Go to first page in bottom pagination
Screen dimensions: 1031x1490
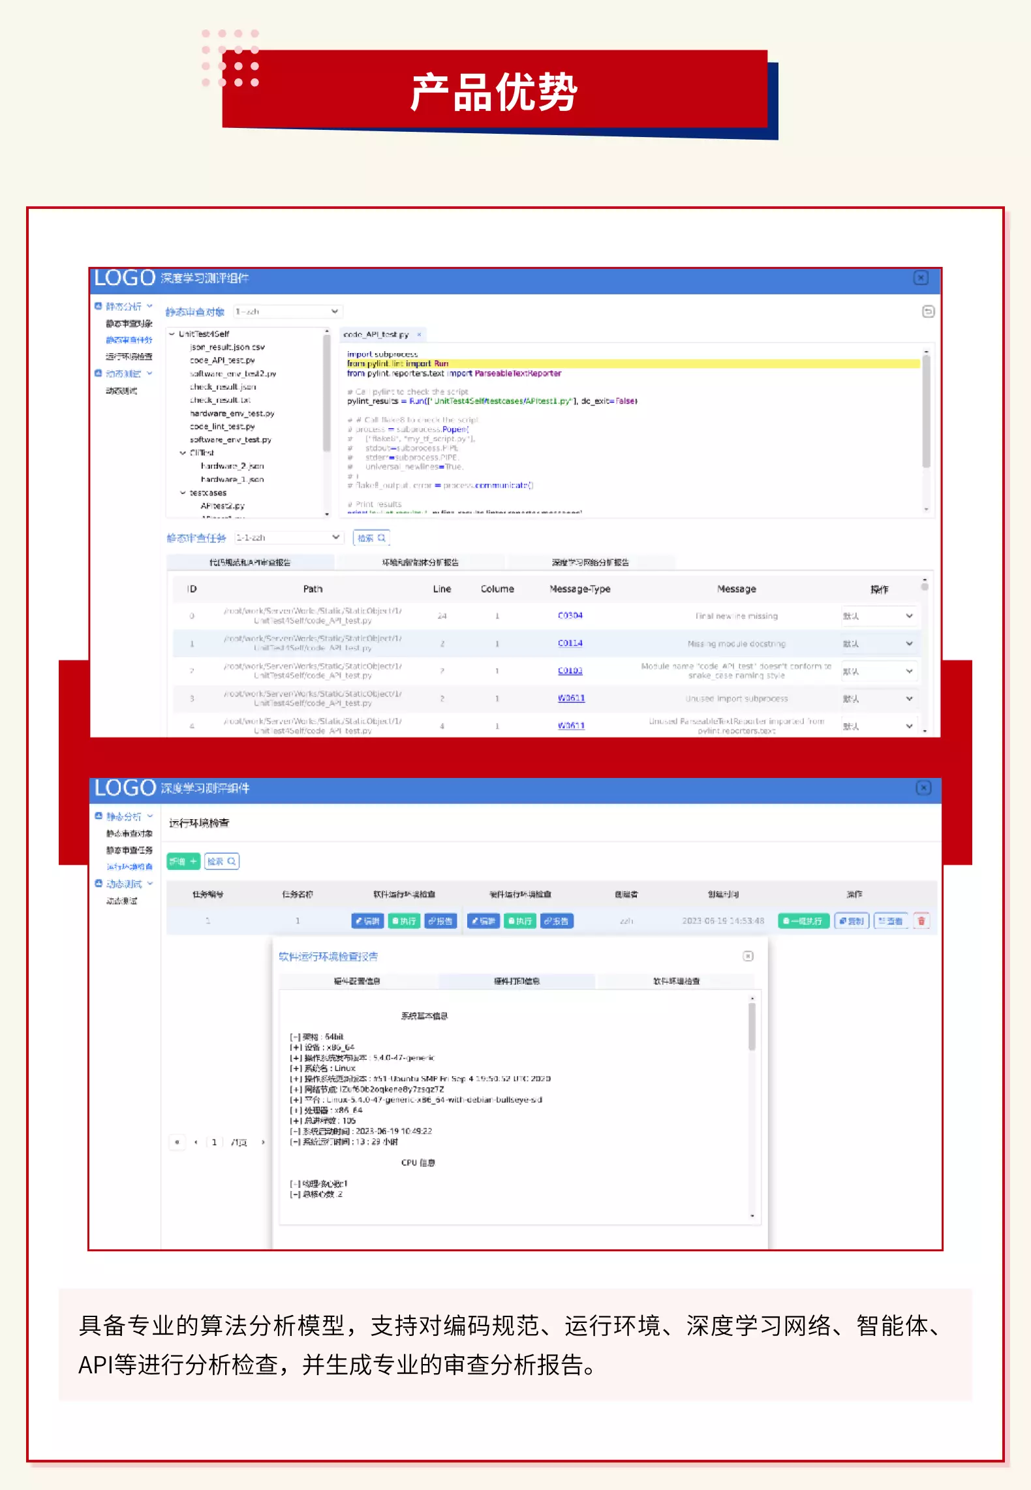point(177,1142)
